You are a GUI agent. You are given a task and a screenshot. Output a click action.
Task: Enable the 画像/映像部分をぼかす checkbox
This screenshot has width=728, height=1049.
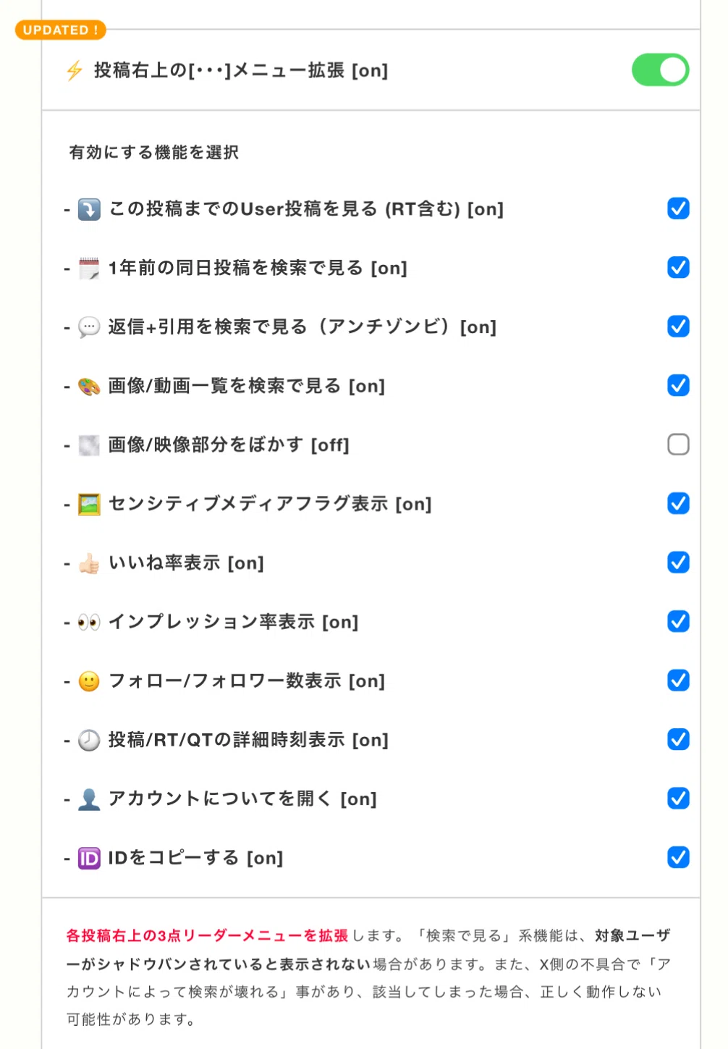point(678,444)
